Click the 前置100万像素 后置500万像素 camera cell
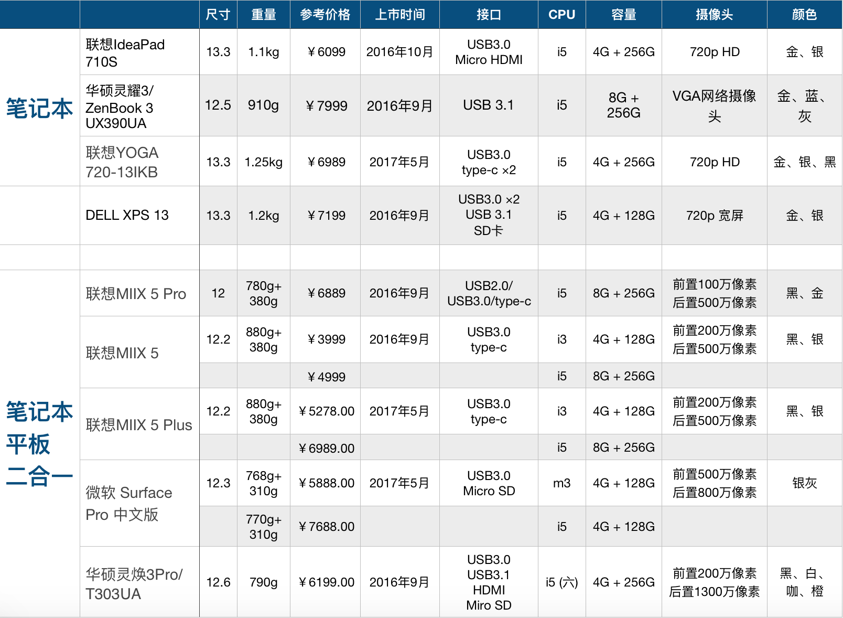 point(715,293)
